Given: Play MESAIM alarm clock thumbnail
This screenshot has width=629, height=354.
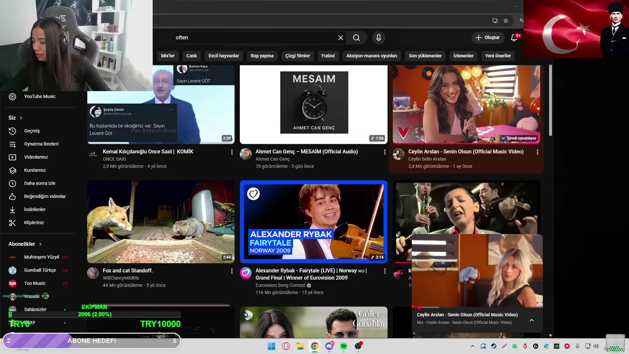Looking at the screenshot, I should pyautogui.click(x=314, y=104).
